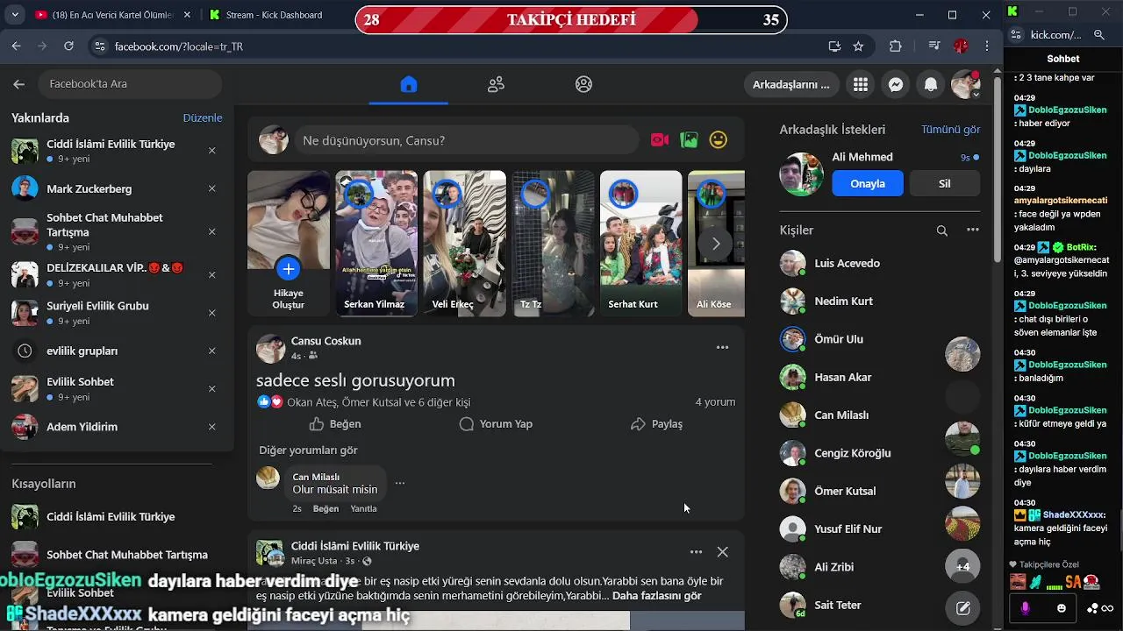Click Tümünü gör for friend requests
The width and height of the screenshot is (1123, 631).
(x=950, y=129)
